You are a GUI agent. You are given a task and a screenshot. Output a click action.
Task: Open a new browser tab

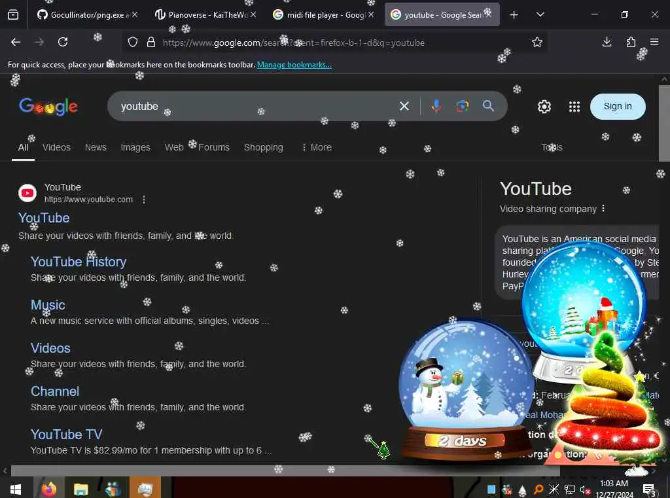click(x=514, y=15)
